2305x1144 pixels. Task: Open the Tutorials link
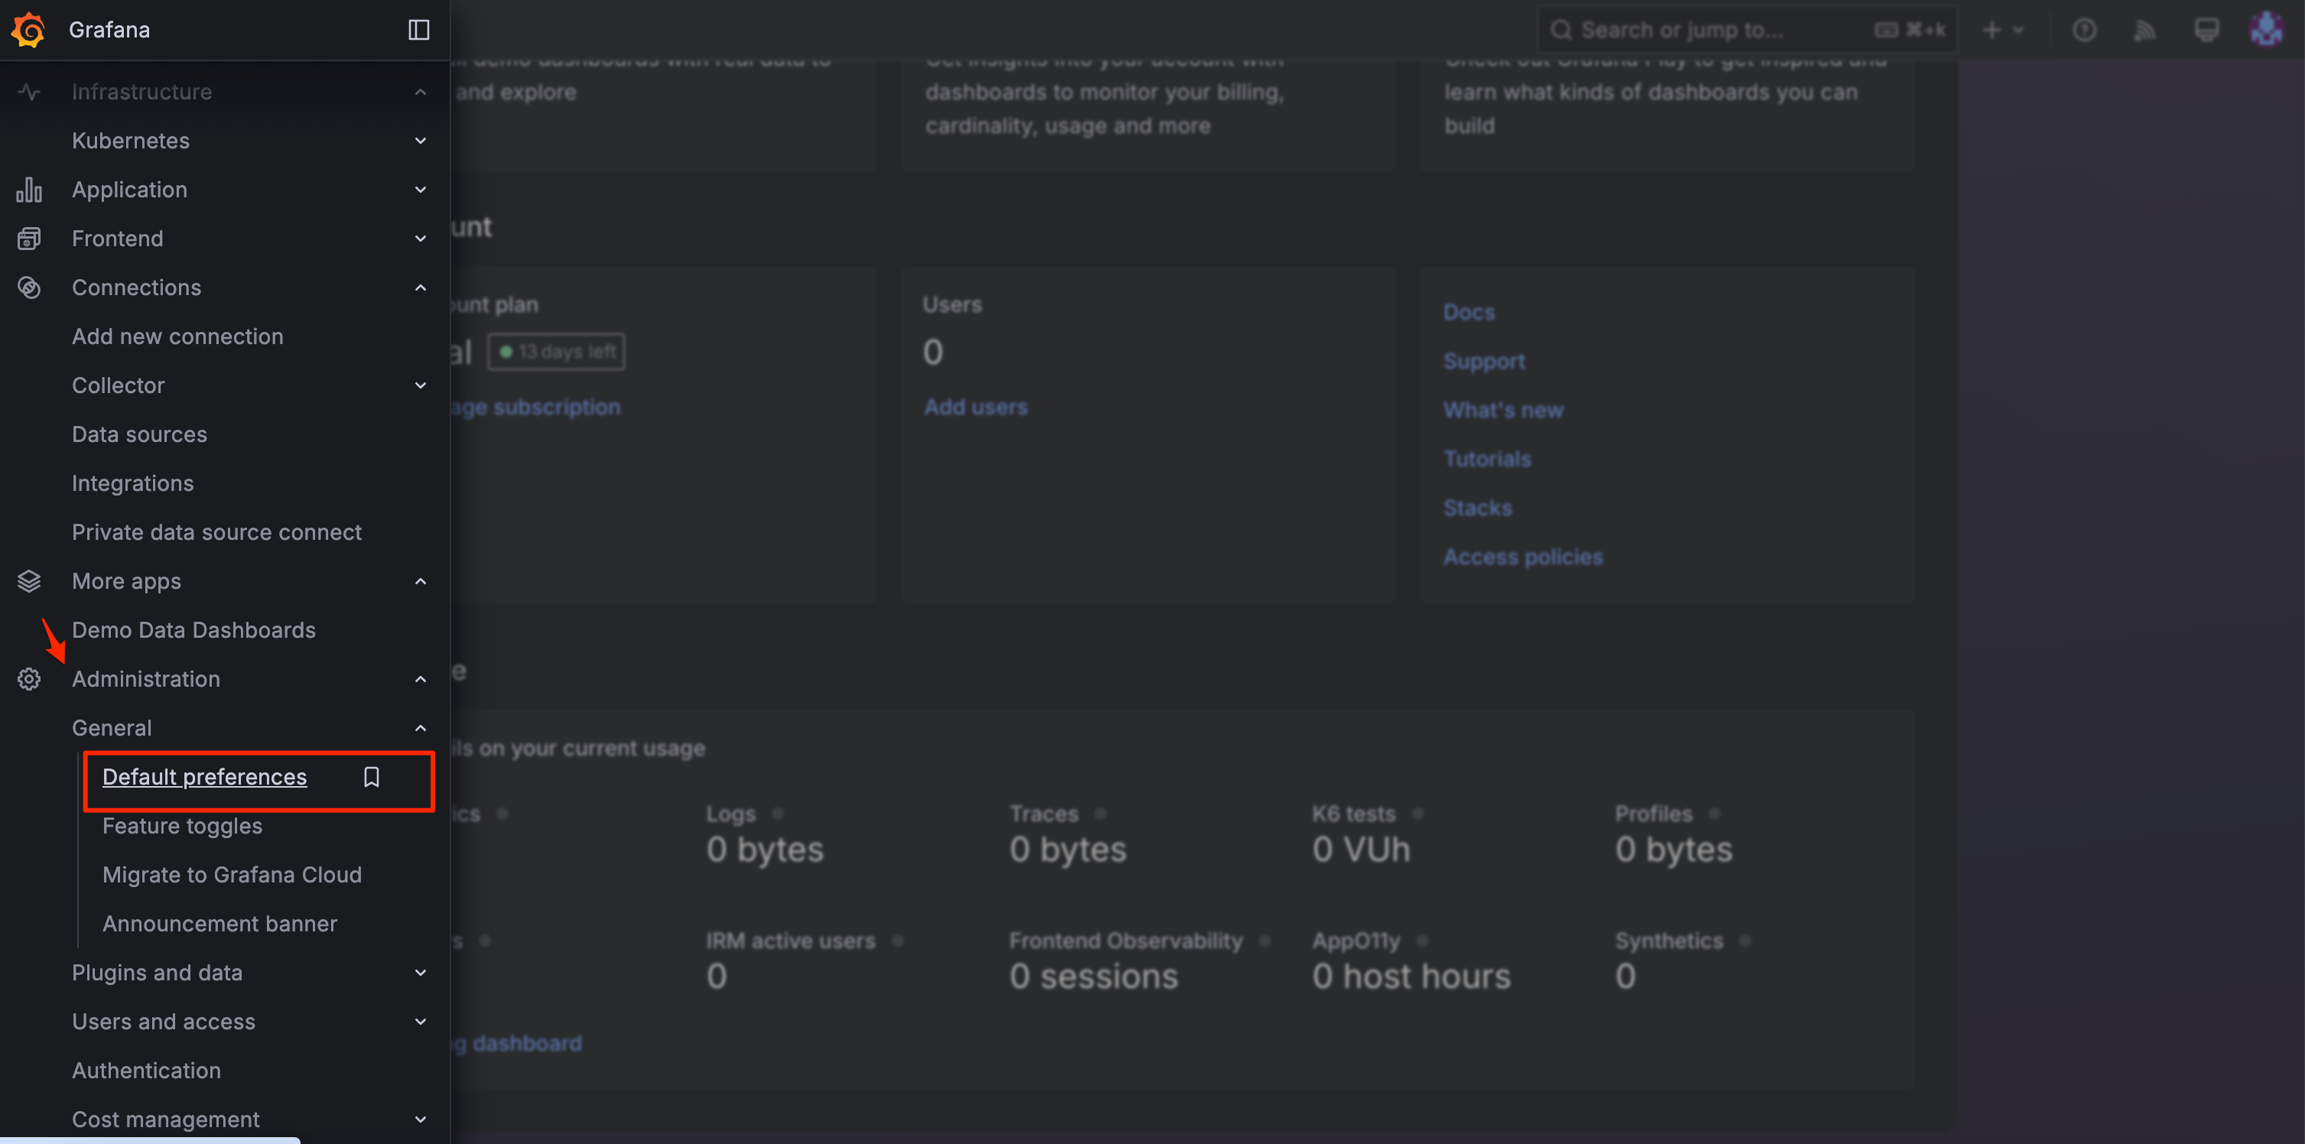[x=1487, y=460]
